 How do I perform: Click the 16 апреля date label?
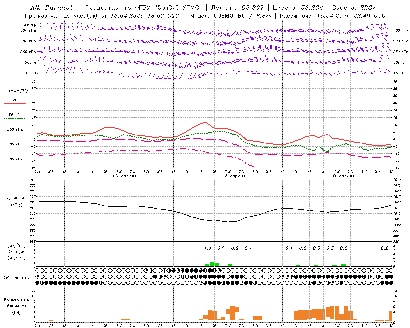[x=125, y=176]
